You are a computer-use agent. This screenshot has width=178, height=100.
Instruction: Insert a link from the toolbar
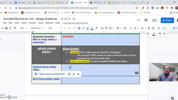pyautogui.click(x=102, y=28)
